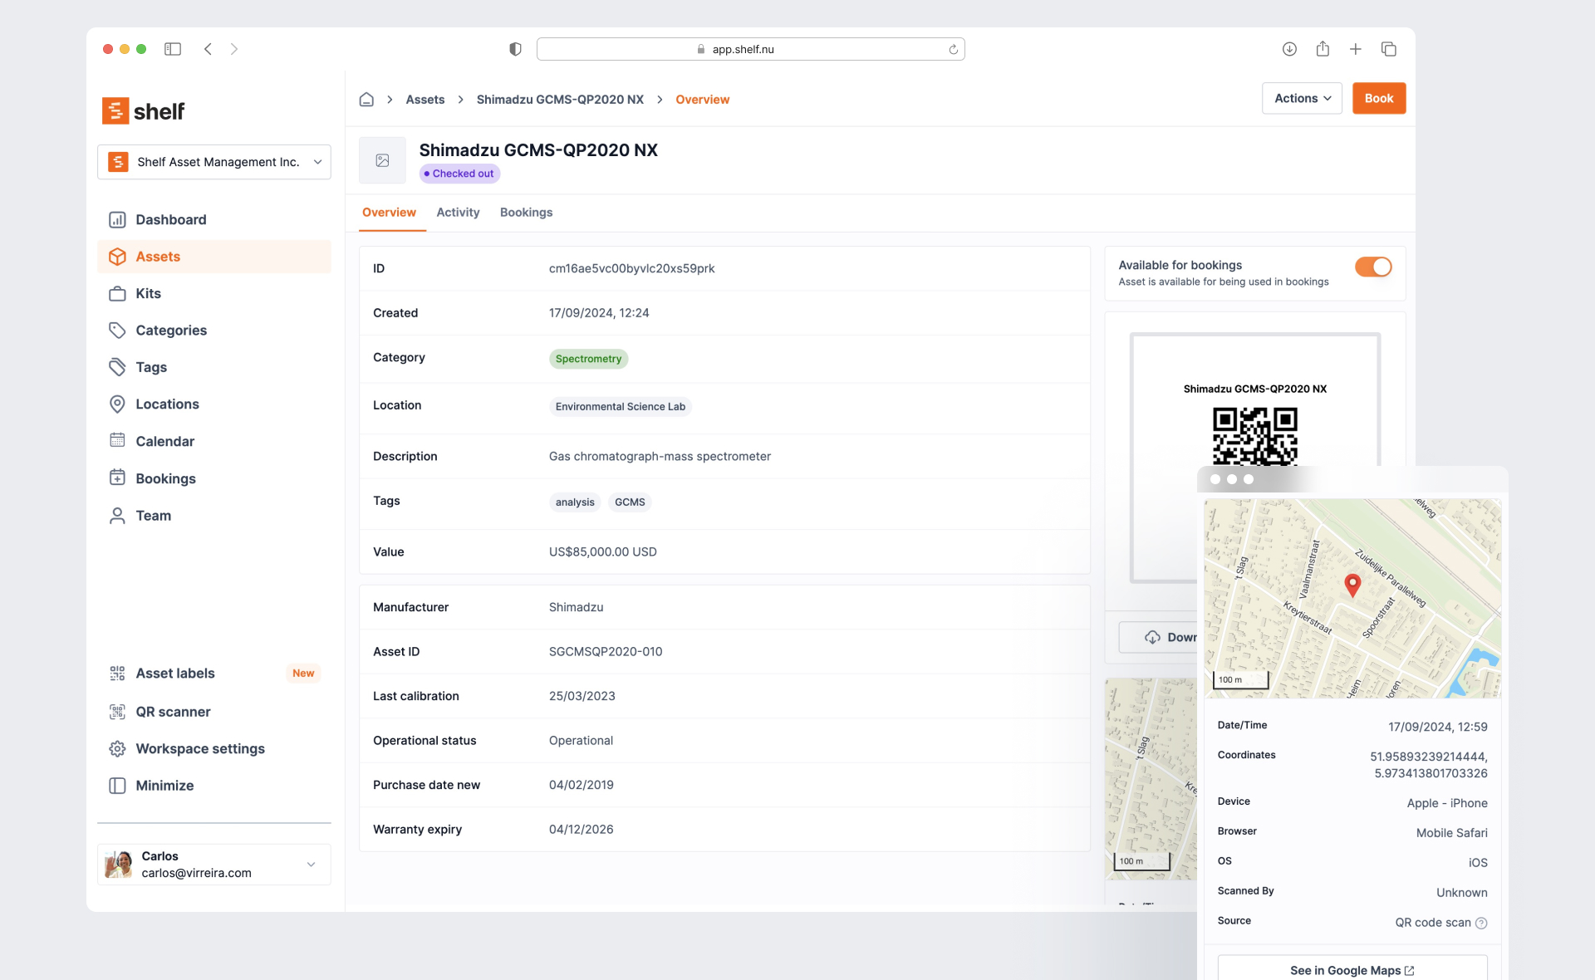The height and width of the screenshot is (980, 1595).
Task: Open the Actions dropdown
Action: point(1302,98)
